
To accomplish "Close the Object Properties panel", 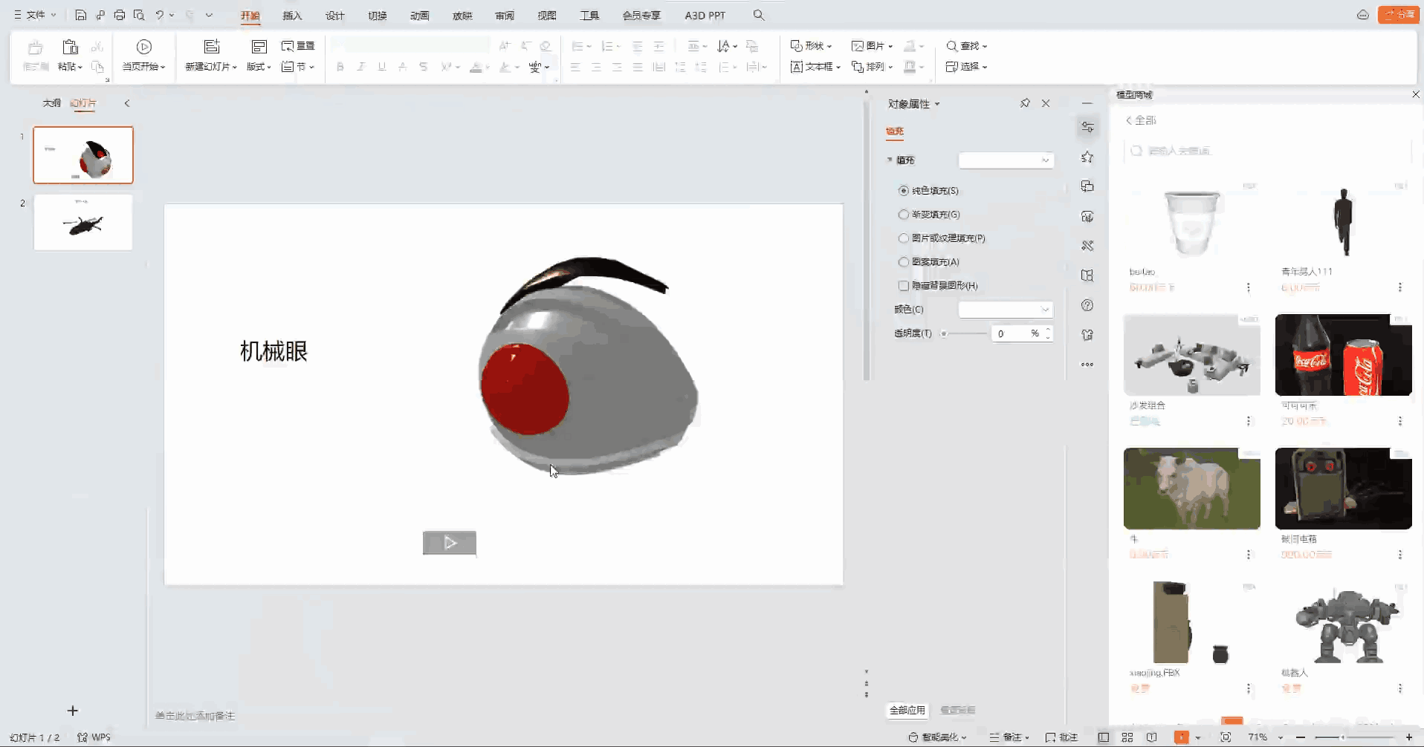I will [x=1046, y=103].
